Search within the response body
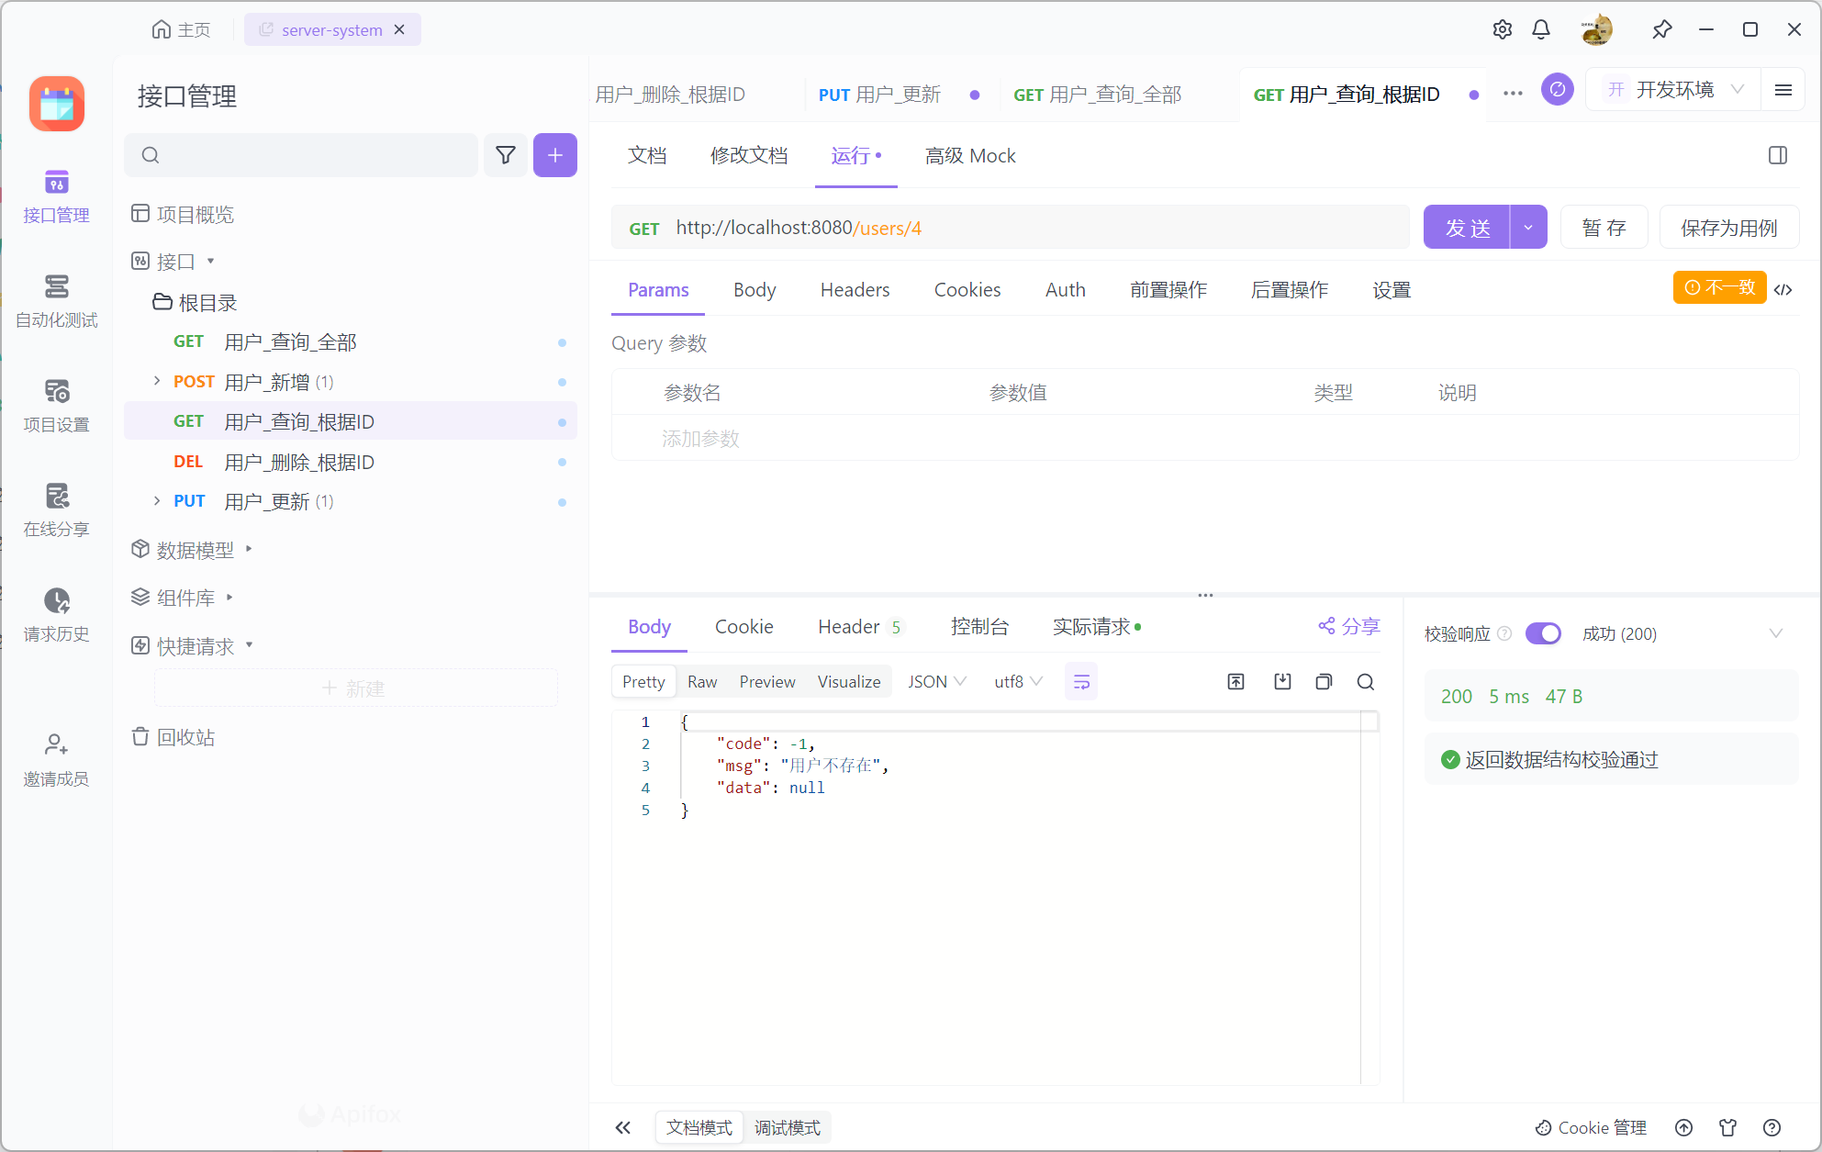The height and width of the screenshot is (1152, 1822). (x=1366, y=681)
